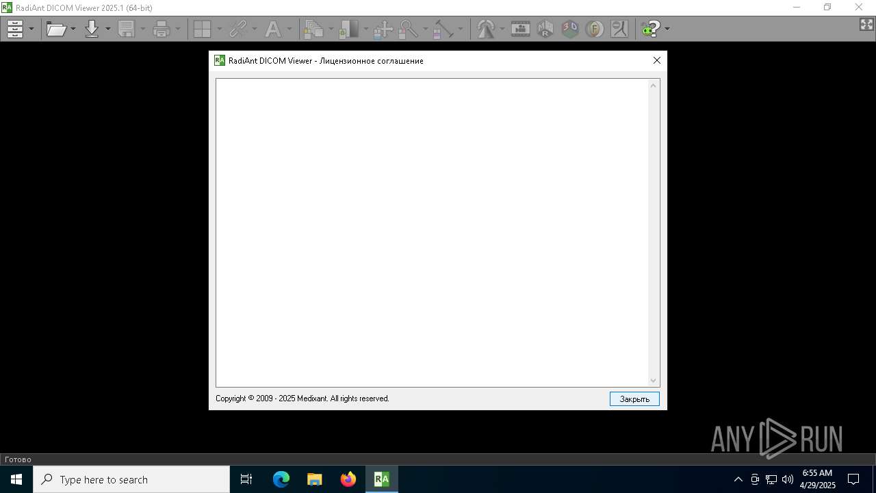
Task: Select the length measurement ruler tool
Action: tap(443, 29)
